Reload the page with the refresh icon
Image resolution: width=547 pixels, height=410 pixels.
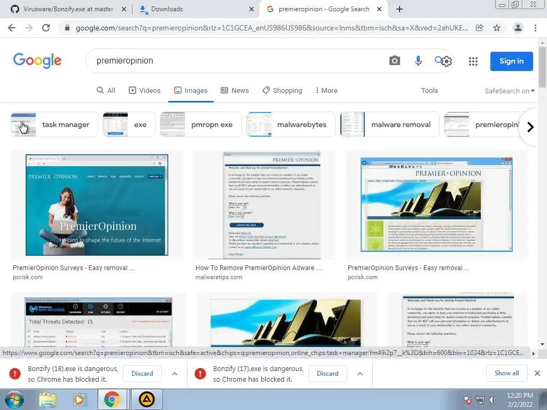pos(46,28)
